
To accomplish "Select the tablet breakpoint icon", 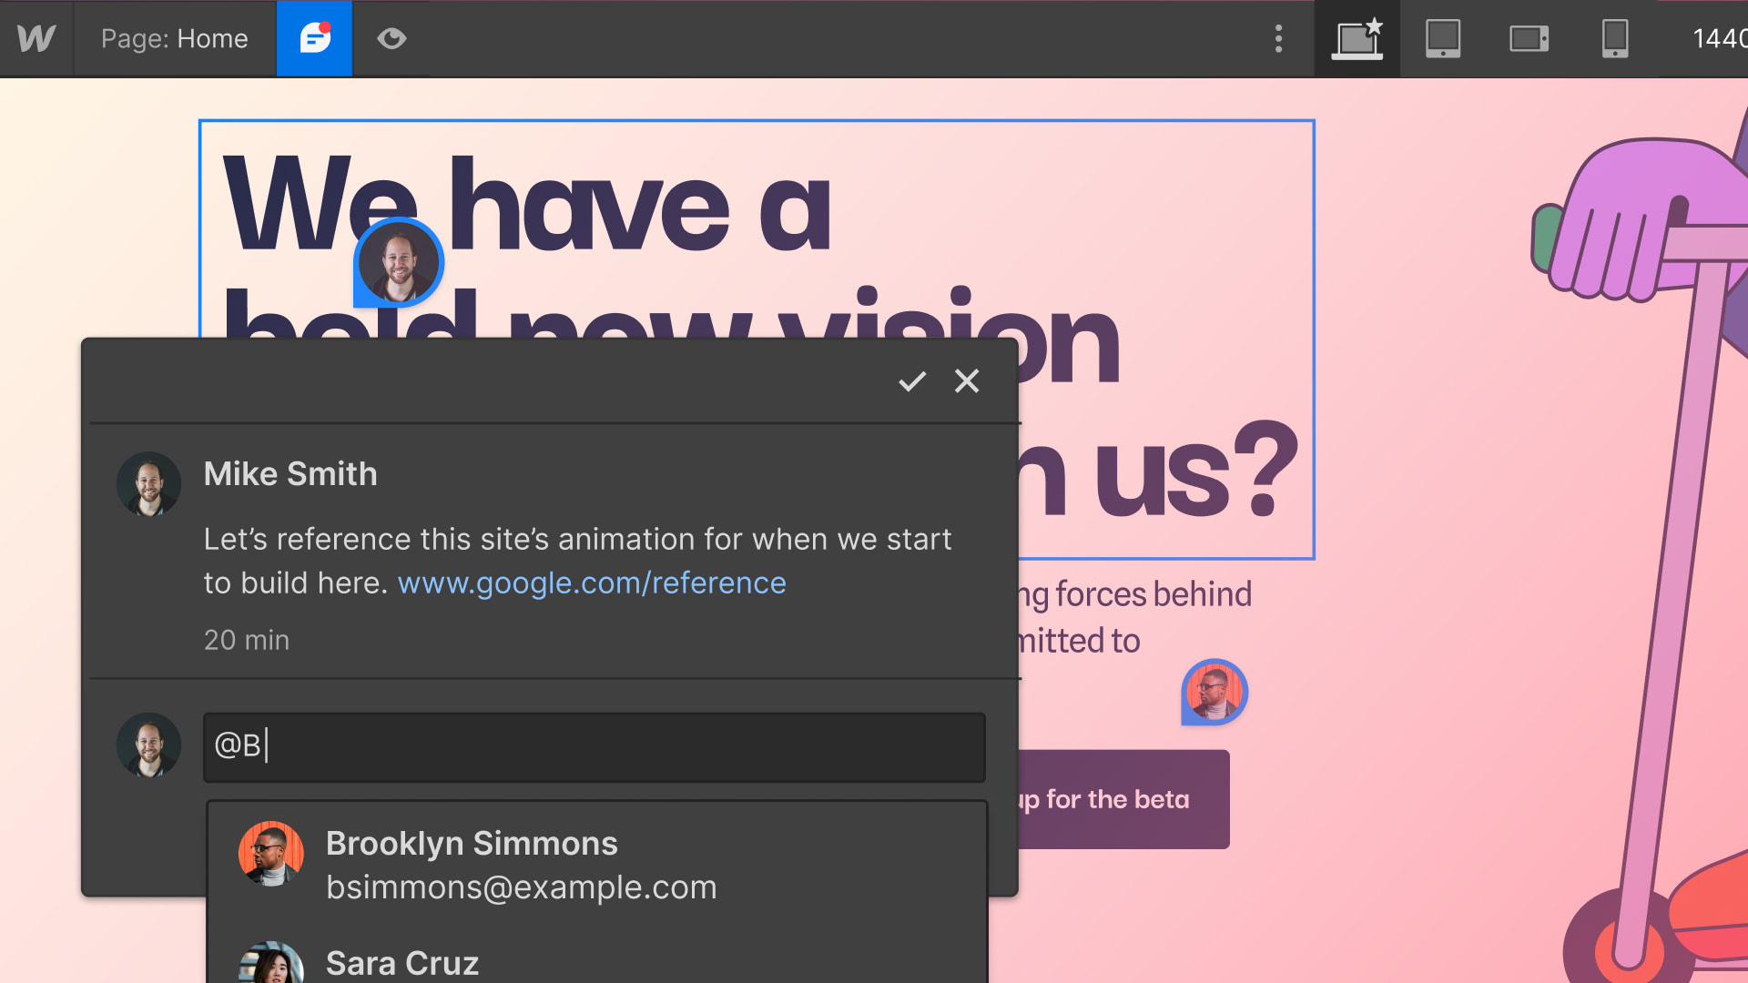I will click(1443, 38).
